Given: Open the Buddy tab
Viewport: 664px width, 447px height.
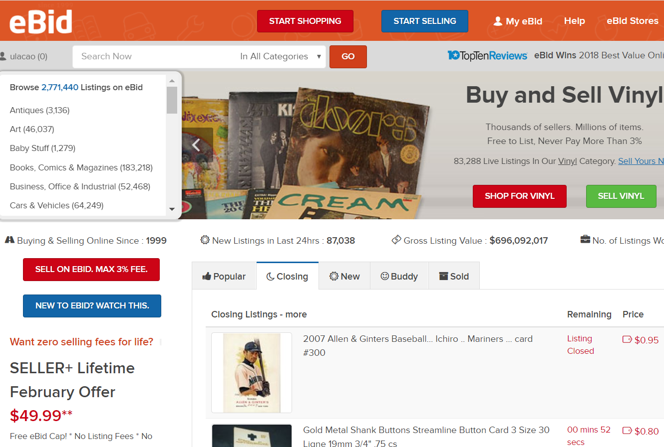Looking at the screenshot, I should [399, 276].
